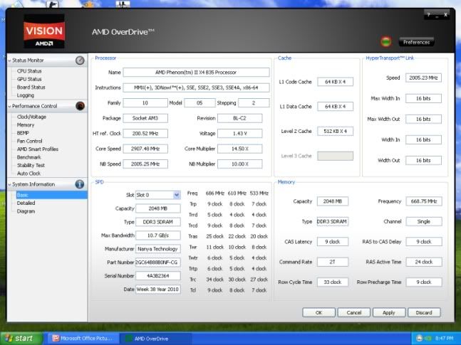Click the system tray clock
This screenshot has height=345, width=461.
444,339
